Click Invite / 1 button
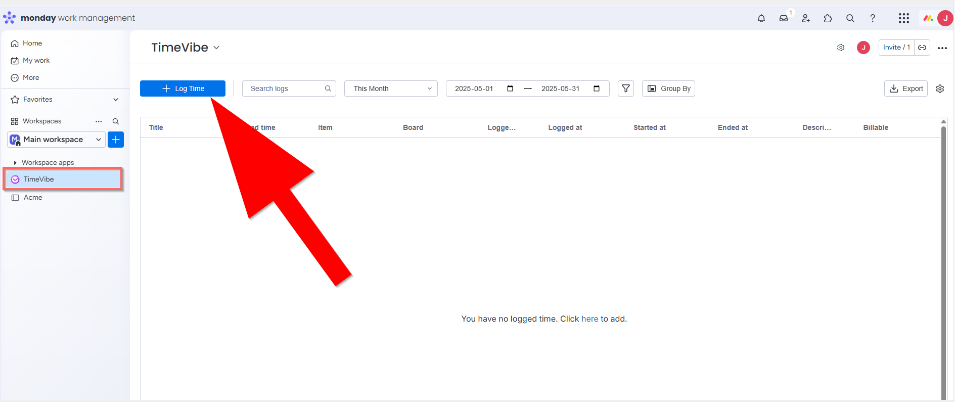The height and width of the screenshot is (402, 955). (896, 48)
